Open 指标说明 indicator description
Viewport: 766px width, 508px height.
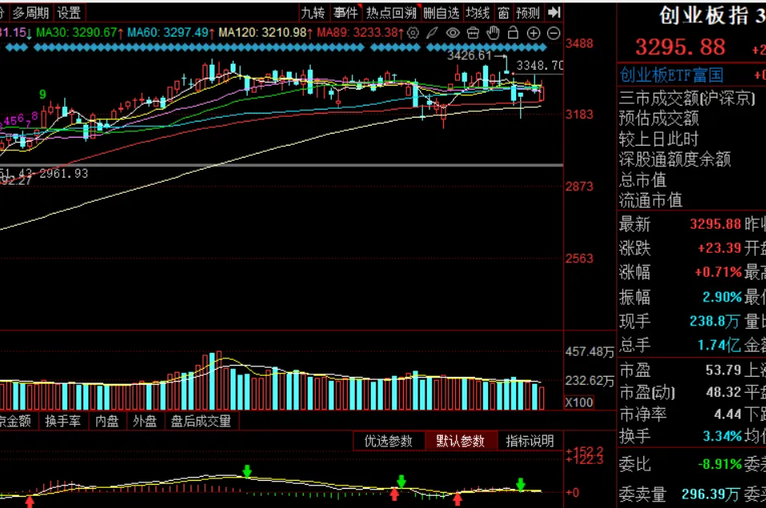530,441
